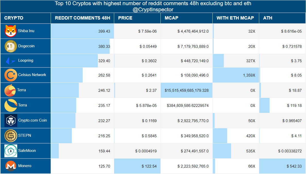Click the Terra moon logo beside 235.17

11,105
